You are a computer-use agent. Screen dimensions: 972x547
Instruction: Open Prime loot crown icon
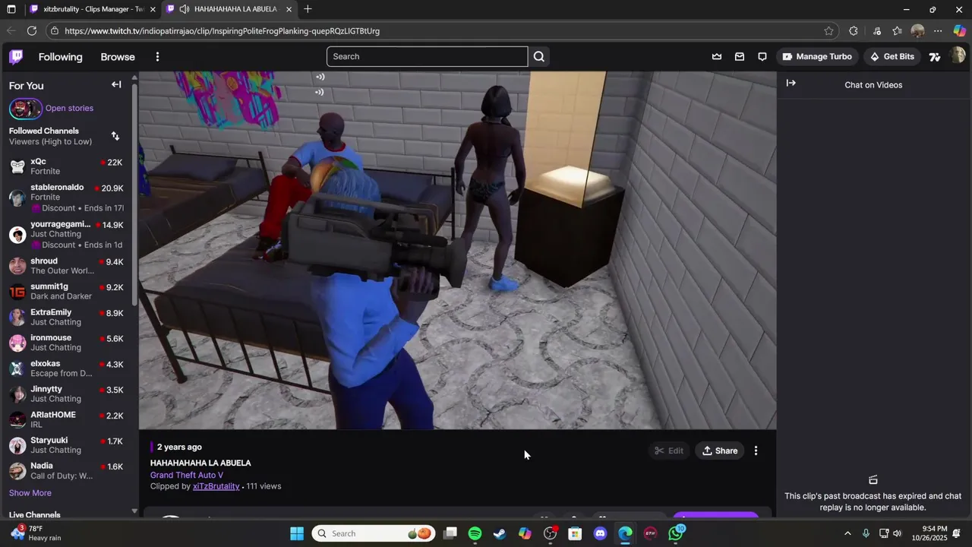pyautogui.click(x=716, y=57)
